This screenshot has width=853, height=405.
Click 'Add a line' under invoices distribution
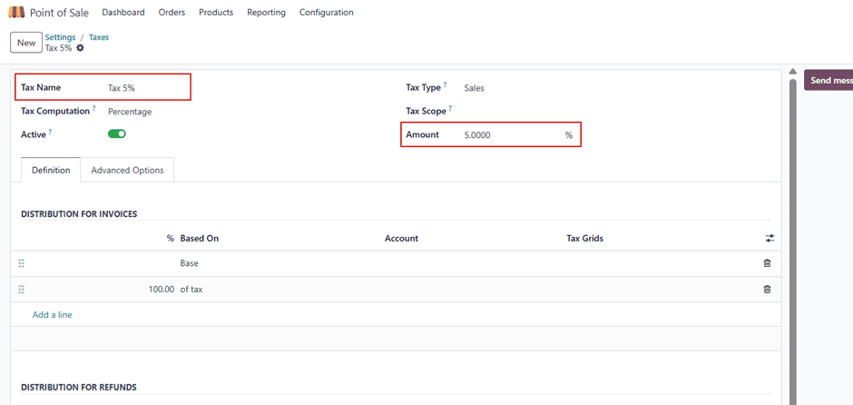[x=53, y=315]
